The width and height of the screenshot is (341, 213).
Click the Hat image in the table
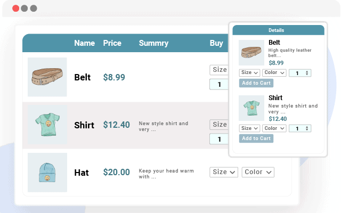pyautogui.click(x=47, y=173)
